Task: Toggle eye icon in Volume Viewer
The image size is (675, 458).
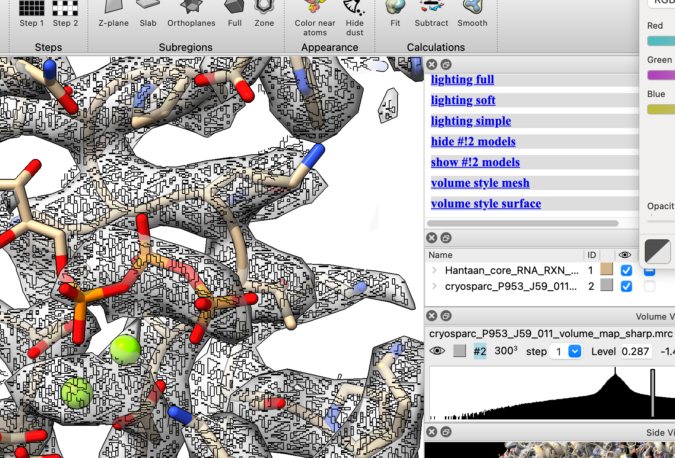Action: (437, 351)
